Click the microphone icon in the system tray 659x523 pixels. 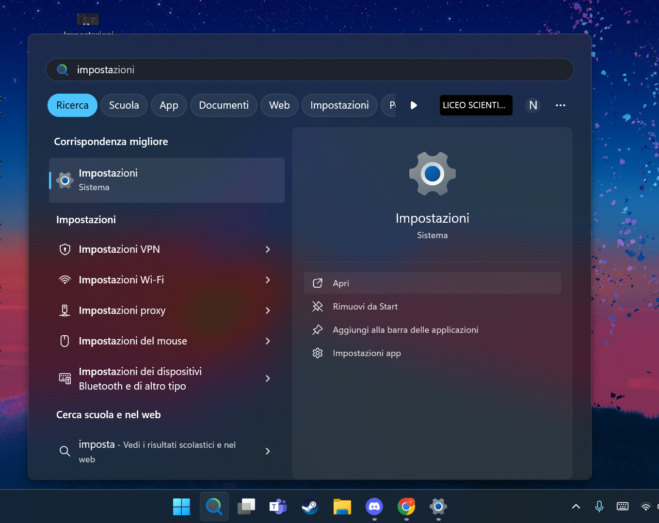click(x=599, y=506)
